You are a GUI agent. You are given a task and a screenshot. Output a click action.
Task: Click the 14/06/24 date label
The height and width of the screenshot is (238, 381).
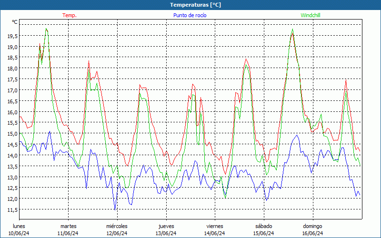click(215, 233)
